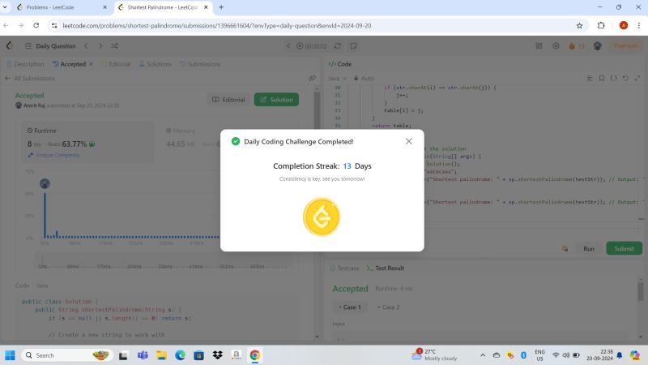
Task: Open Microsoft Edge from taskbar
Action: pyautogui.click(x=180, y=355)
